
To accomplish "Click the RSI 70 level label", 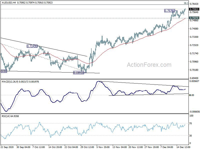I will (x=190, y=123).
